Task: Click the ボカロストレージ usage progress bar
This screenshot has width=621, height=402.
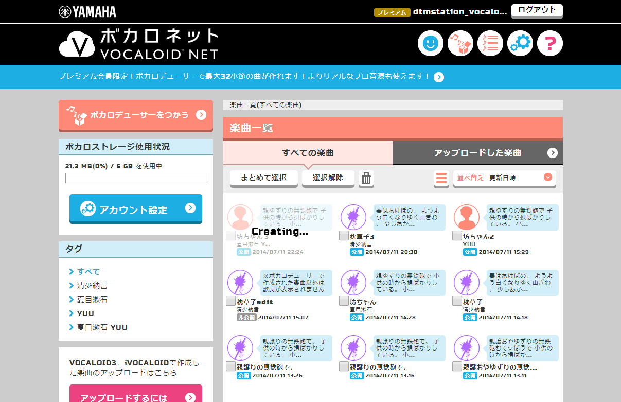Action: 136,178
